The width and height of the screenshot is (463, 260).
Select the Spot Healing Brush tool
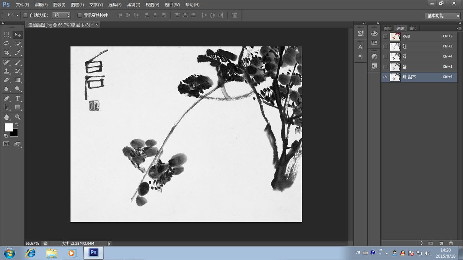[x=7, y=62]
